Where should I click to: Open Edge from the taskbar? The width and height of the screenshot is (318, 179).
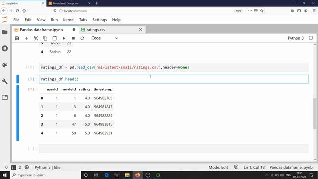click(x=107, y=175)
